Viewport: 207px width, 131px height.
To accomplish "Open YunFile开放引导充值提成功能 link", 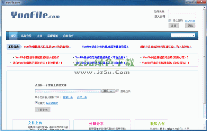I will click(x=101, y=57).
